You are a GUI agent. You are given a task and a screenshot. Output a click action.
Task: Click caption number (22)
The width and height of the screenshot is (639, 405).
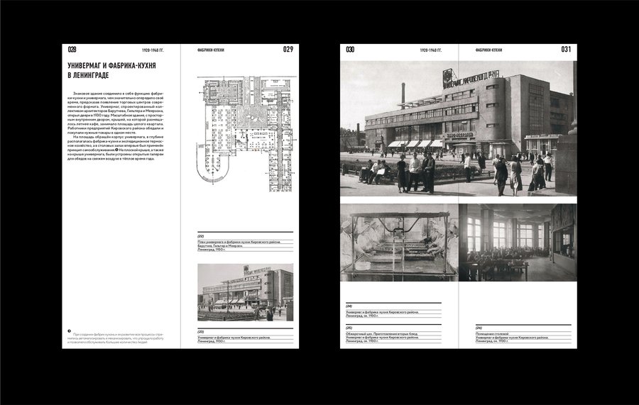(200, 236)
